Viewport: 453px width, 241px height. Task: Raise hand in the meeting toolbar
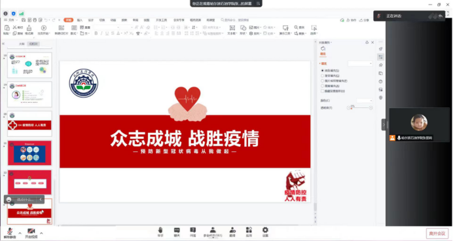pos(160,232)
